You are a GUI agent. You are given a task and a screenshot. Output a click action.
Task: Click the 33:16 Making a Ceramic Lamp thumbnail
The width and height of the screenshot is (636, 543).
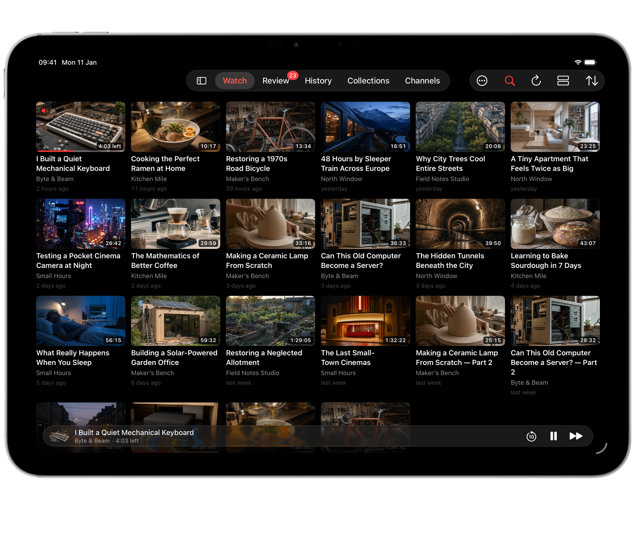(x=270, y=224)
